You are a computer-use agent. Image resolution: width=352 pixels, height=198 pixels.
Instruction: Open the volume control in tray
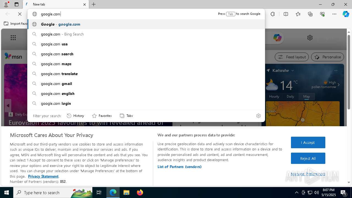pyautogui.click(x=317, y=193)
